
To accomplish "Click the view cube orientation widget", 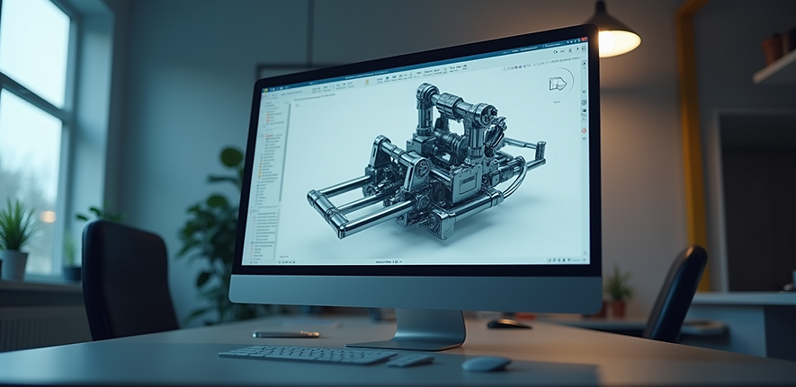I will (x=558, y=84).
